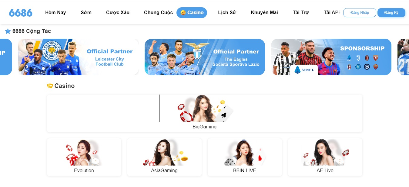Click the yellow cards icon beside Casino heading
Screen dimensions: 409x187
50,86
